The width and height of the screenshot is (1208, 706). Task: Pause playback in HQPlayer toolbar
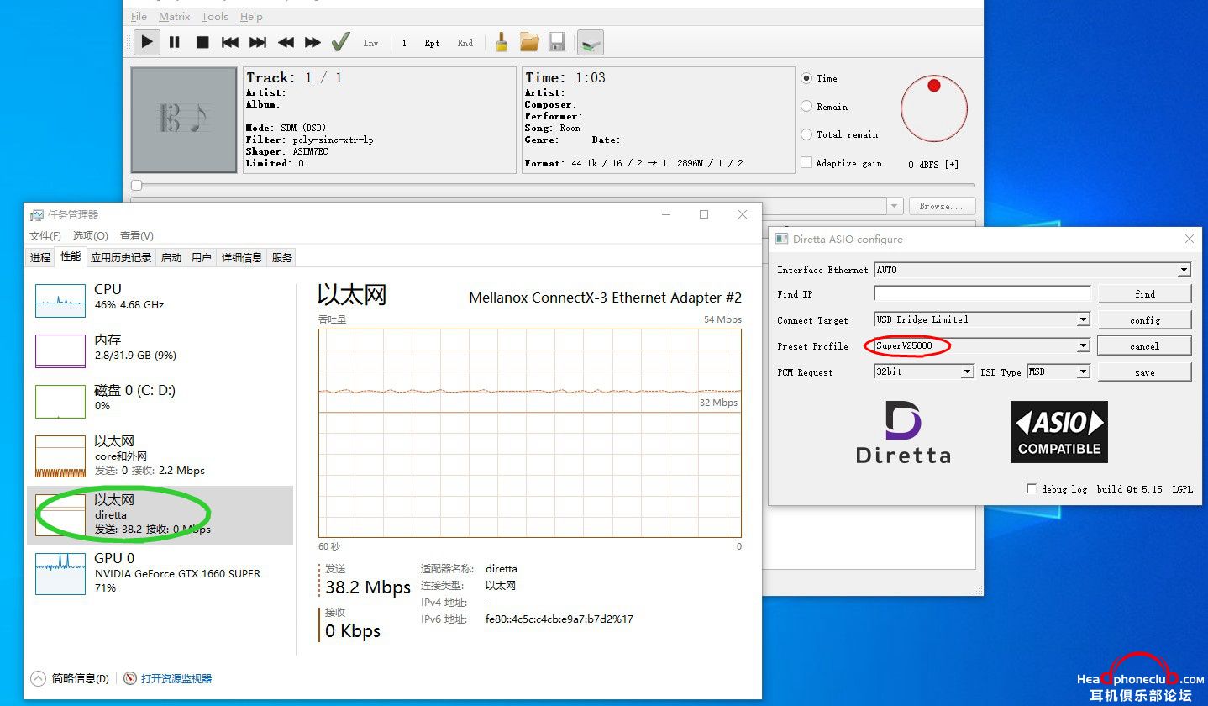[175, 42]
